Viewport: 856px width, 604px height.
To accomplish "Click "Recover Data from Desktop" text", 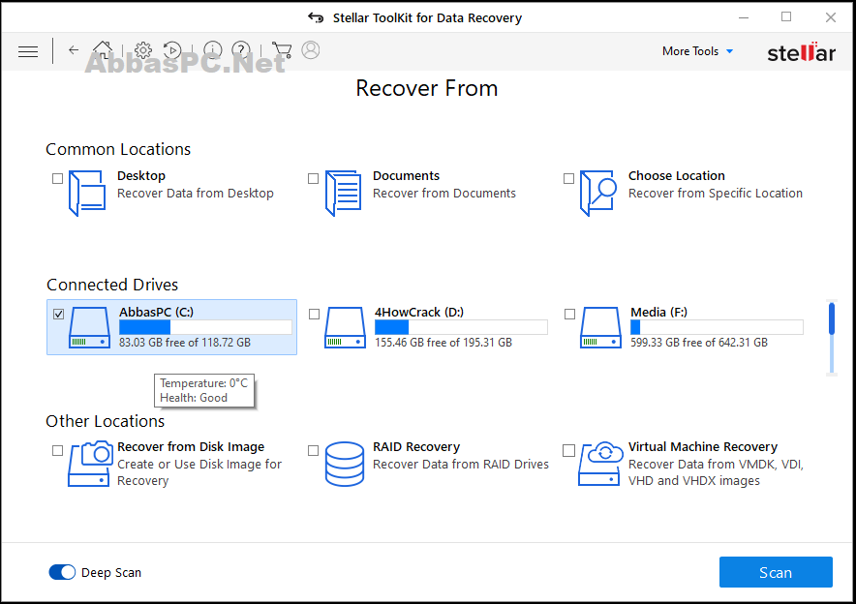I will click(196, 194).
